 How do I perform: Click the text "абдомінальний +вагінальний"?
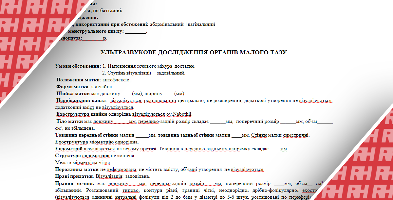[x=182, y=24]
